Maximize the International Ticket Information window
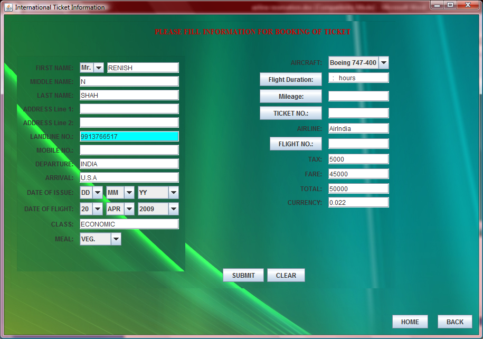 [450, 5]
